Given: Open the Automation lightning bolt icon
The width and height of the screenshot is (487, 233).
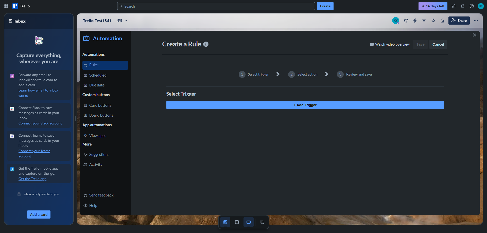Looking at the screenshot, I should (415, 21).
